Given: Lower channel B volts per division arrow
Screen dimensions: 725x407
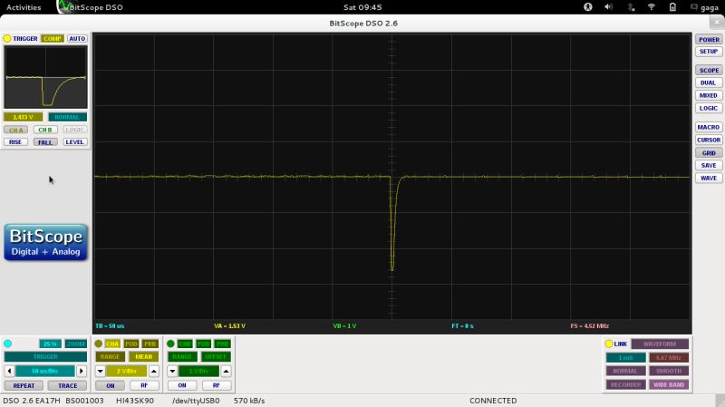Looking at the screenshot, I should click(x=172, y=371).
